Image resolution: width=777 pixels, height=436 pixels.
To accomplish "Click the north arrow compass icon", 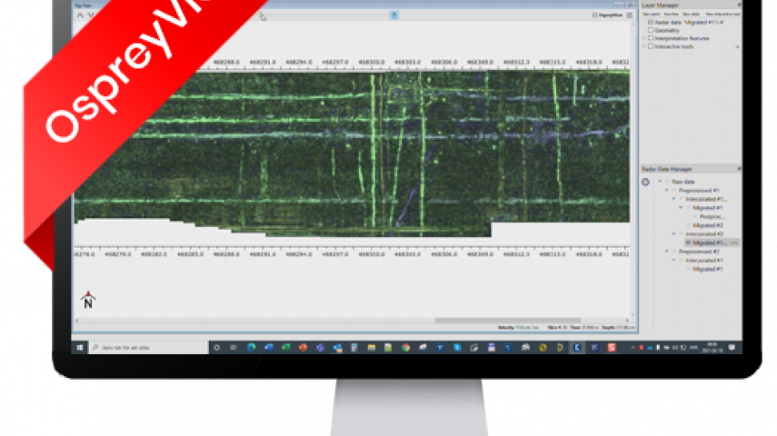I will pos(88,300).
